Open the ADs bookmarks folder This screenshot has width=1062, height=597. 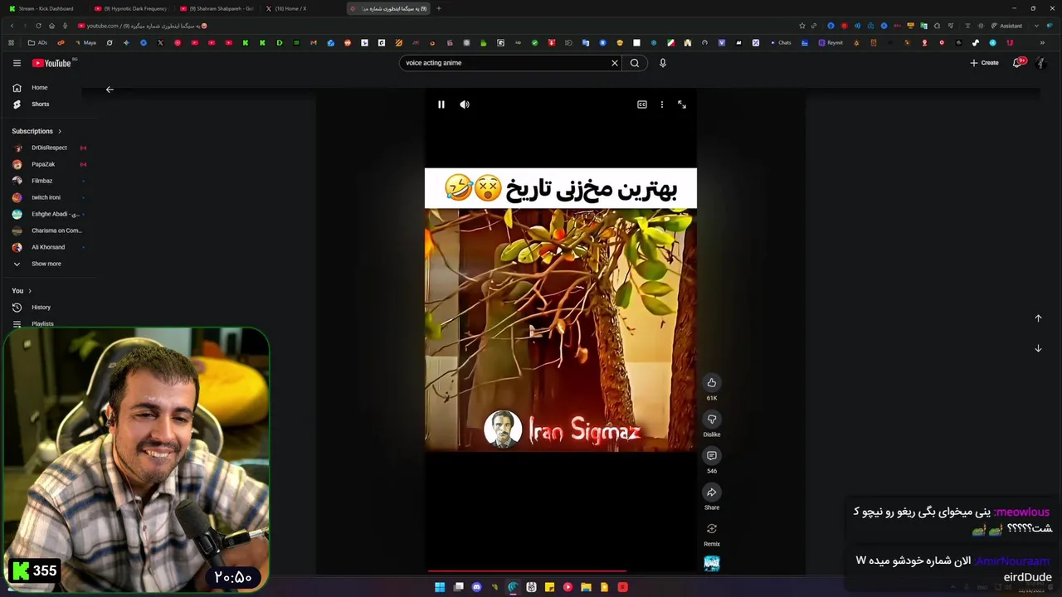(38, 42)
